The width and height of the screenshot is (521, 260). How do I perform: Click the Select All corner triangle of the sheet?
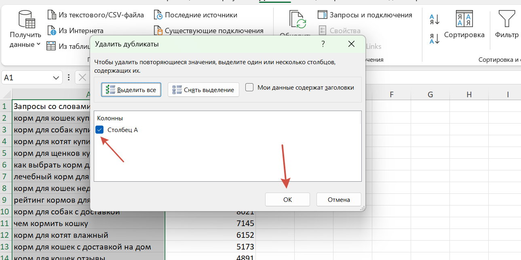point(6,94)
